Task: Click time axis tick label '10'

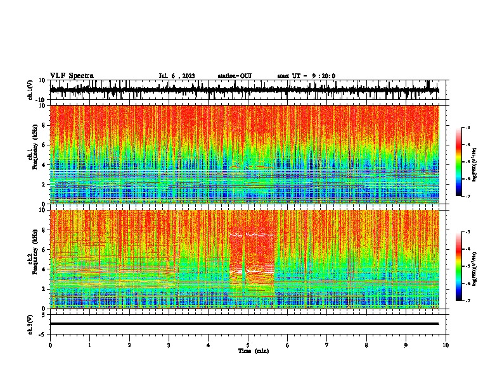Action: [x=446, y=345]
